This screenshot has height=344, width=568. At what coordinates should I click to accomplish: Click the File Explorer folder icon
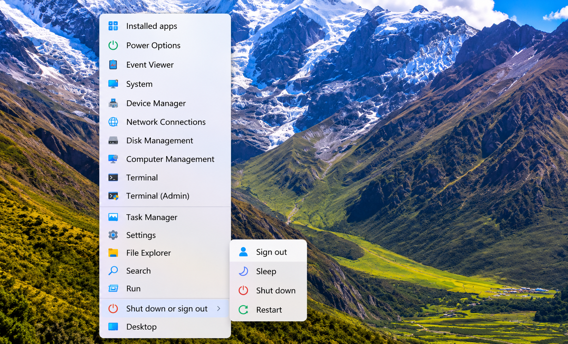[113, 253]
